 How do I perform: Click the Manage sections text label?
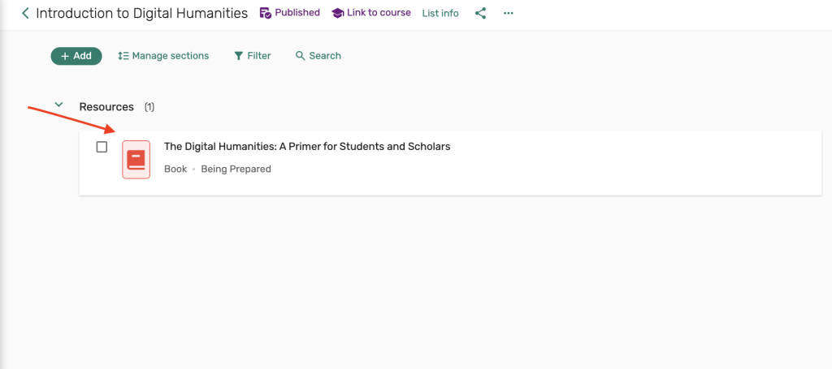tap(171, 56)
